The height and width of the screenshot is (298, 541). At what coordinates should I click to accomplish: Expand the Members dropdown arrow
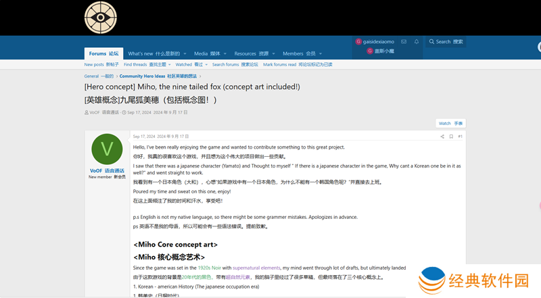click(x=321, y=54)
